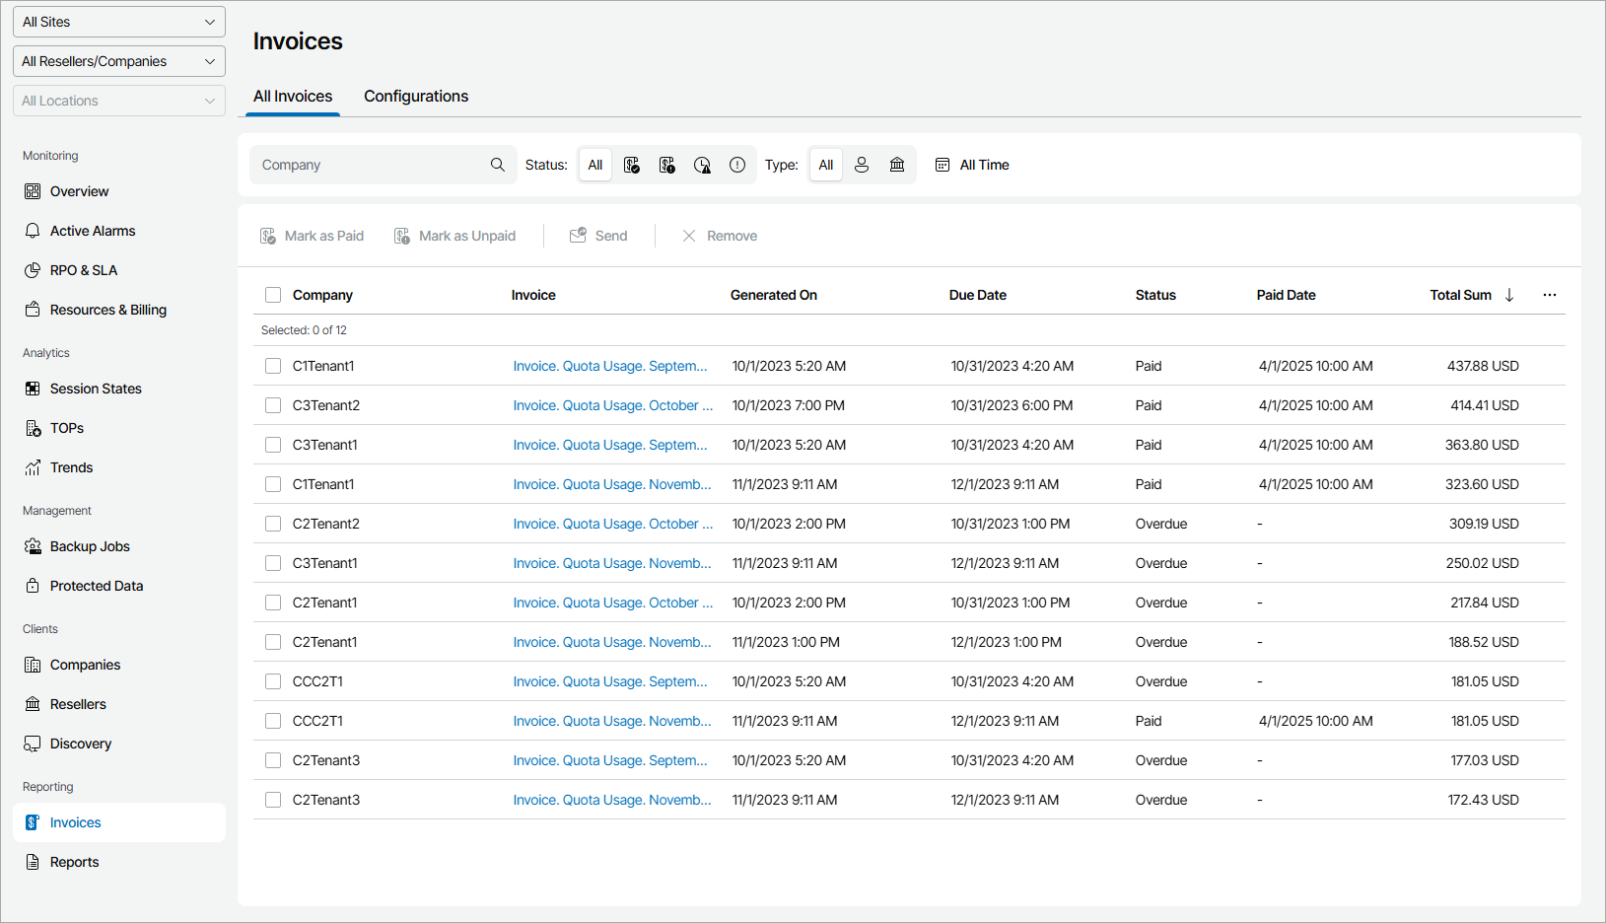Viewport: 1606px width, 923px height.
Task: Filter invoices by Paid status icon
Action: point(631,165)
